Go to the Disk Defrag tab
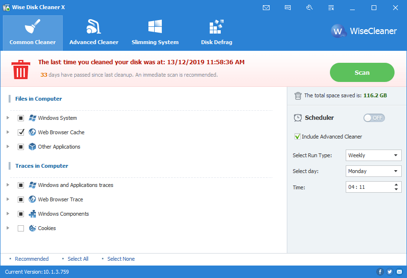 216,33
